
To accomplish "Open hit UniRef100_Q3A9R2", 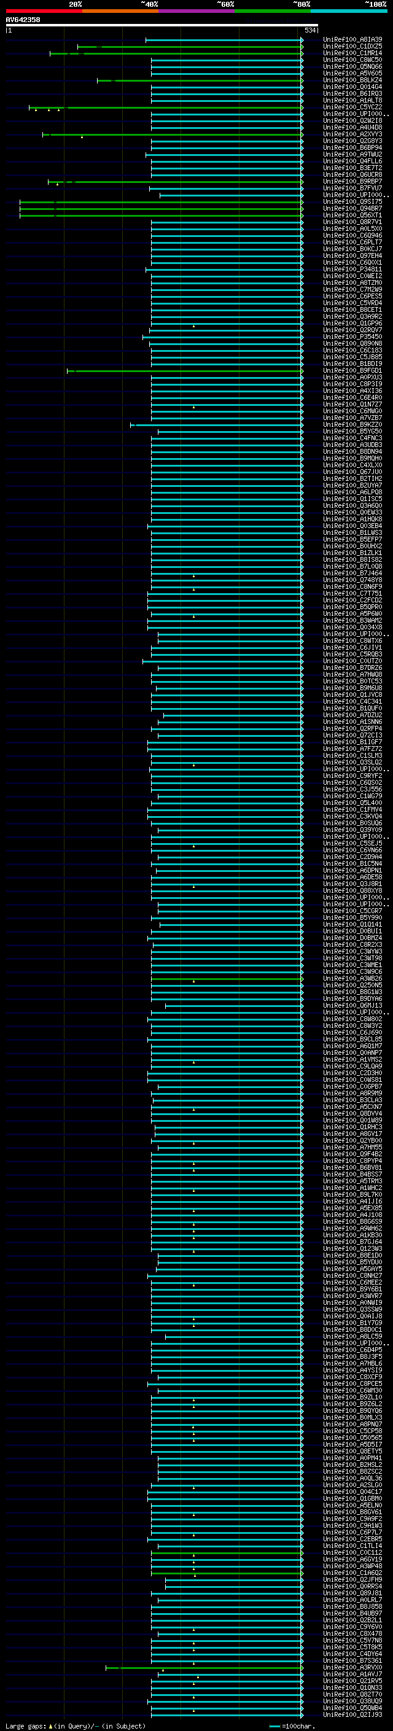I will 352,316.
